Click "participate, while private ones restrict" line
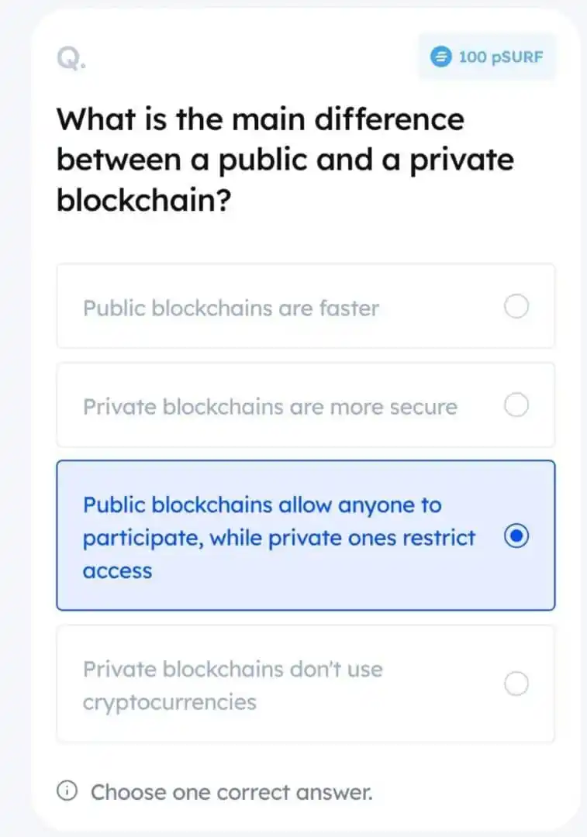The height and width of the screenshot is (837, 587). tap(279, 538)
